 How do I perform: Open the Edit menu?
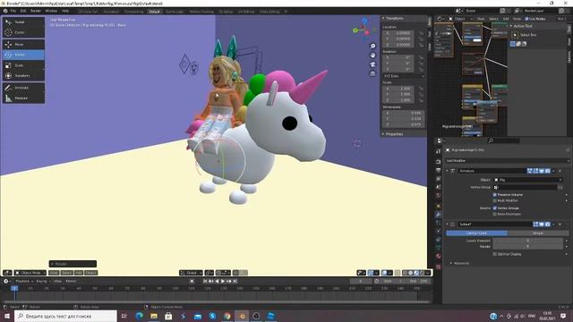23,11
